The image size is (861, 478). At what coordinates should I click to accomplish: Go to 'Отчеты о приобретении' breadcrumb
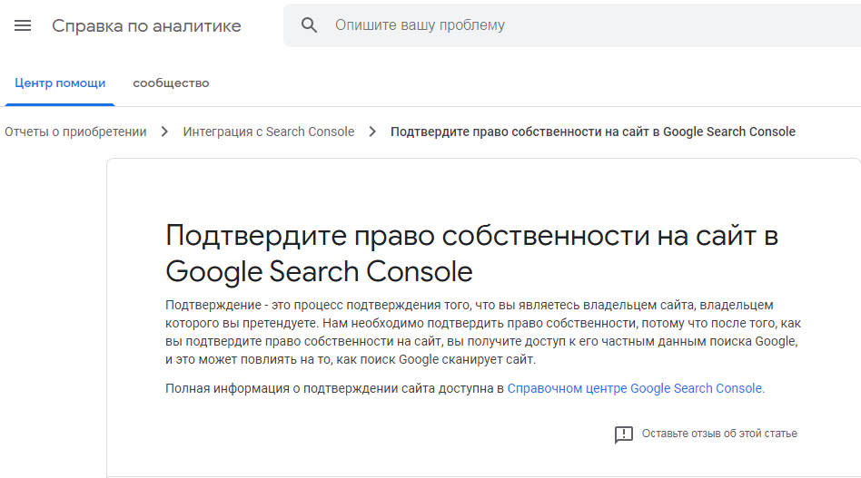(75, 132)
